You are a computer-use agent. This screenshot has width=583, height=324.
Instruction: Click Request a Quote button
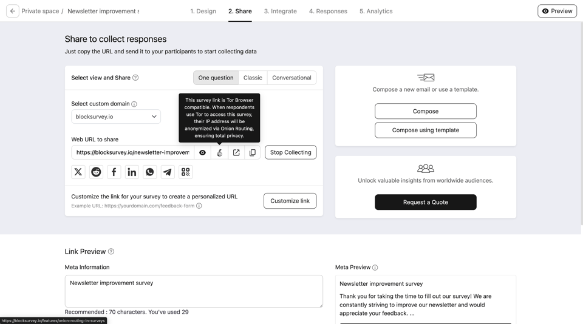(x=425, y=202)
